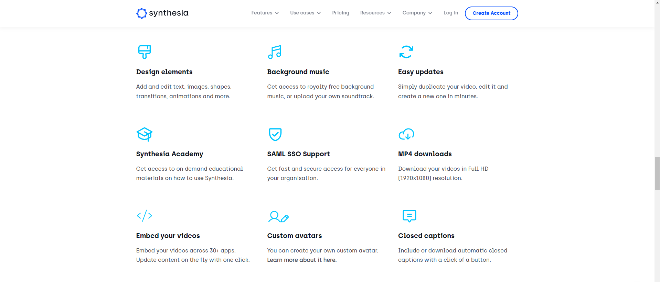Click the Log in link

click(x=451, y=13)
